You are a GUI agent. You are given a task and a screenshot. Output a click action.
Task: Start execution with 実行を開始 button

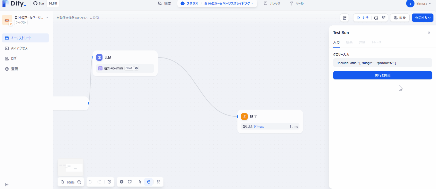click(x=382, y=75)
